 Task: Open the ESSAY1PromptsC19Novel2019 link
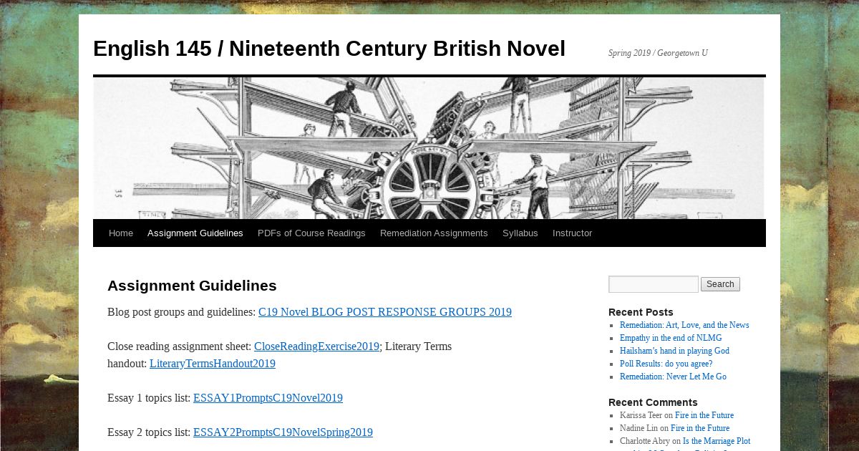coord(268,398)
